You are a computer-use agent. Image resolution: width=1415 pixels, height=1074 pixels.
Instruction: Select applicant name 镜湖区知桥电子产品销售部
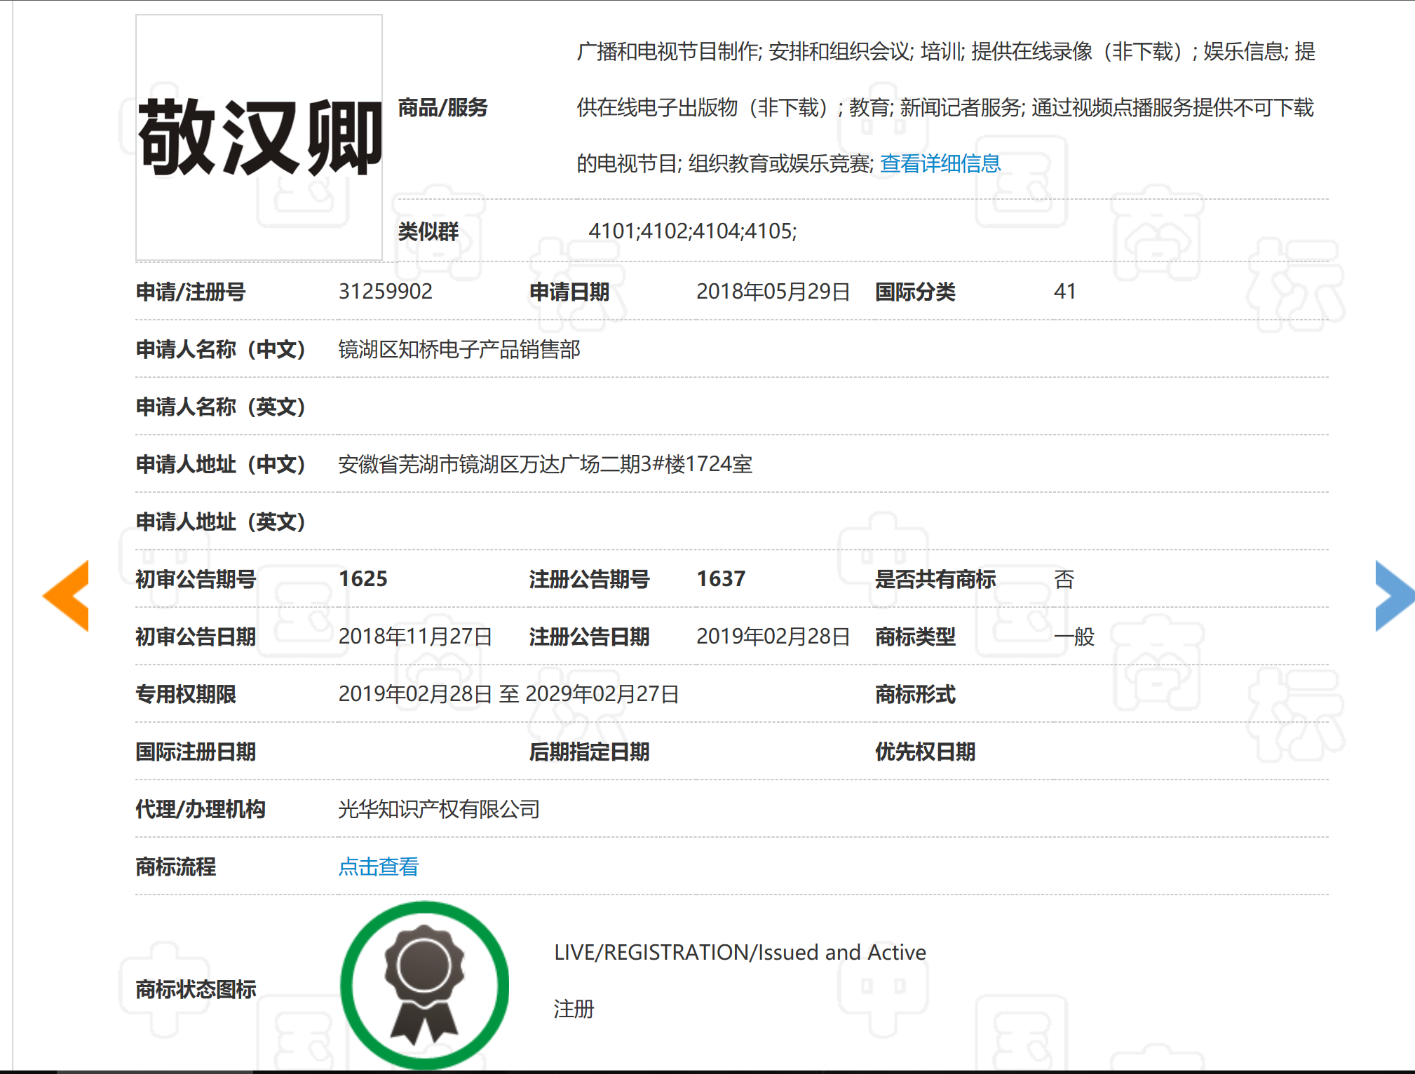[x=459, y=349]
